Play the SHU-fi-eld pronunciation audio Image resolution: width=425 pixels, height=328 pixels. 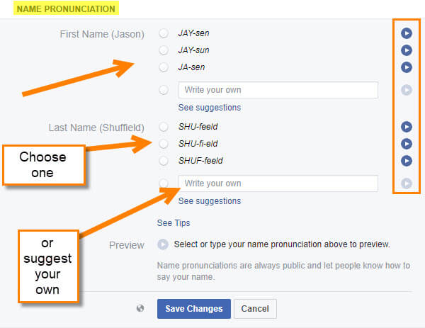click(x=407, y=144)
